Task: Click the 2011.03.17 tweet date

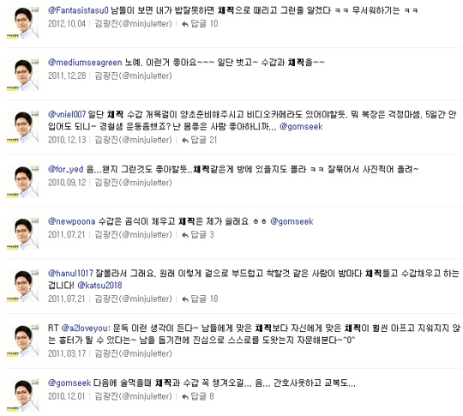Action: pyautogui.click(x=67, y=353)
